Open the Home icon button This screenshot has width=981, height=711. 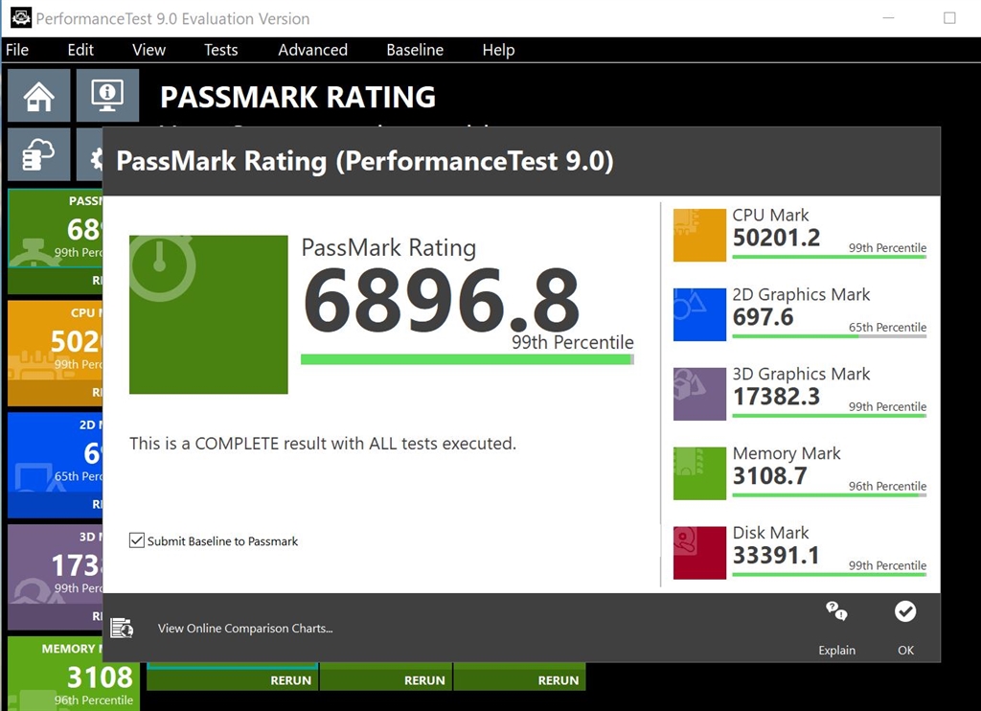(38, 95)
